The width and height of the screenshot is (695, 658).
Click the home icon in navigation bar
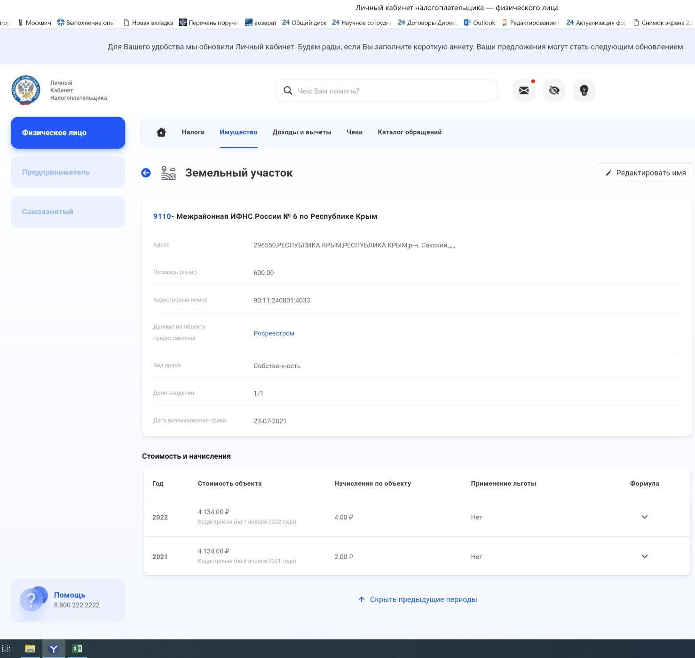(161, 132)
